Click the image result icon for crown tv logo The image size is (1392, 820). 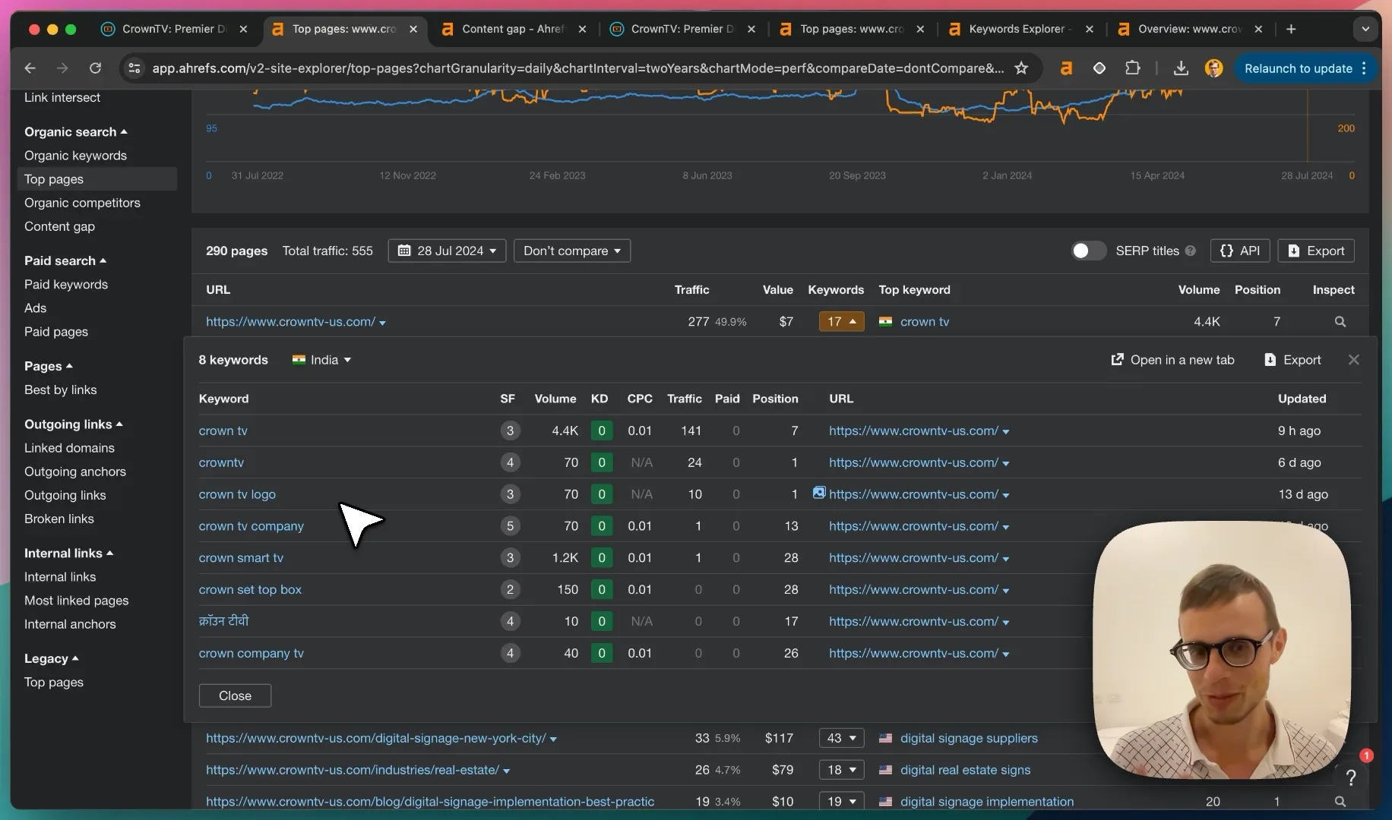coord(819,493)
